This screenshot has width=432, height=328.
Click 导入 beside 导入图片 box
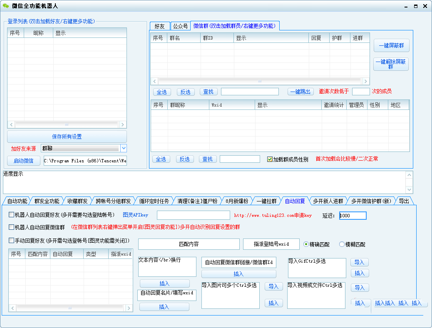coord(273,286)
